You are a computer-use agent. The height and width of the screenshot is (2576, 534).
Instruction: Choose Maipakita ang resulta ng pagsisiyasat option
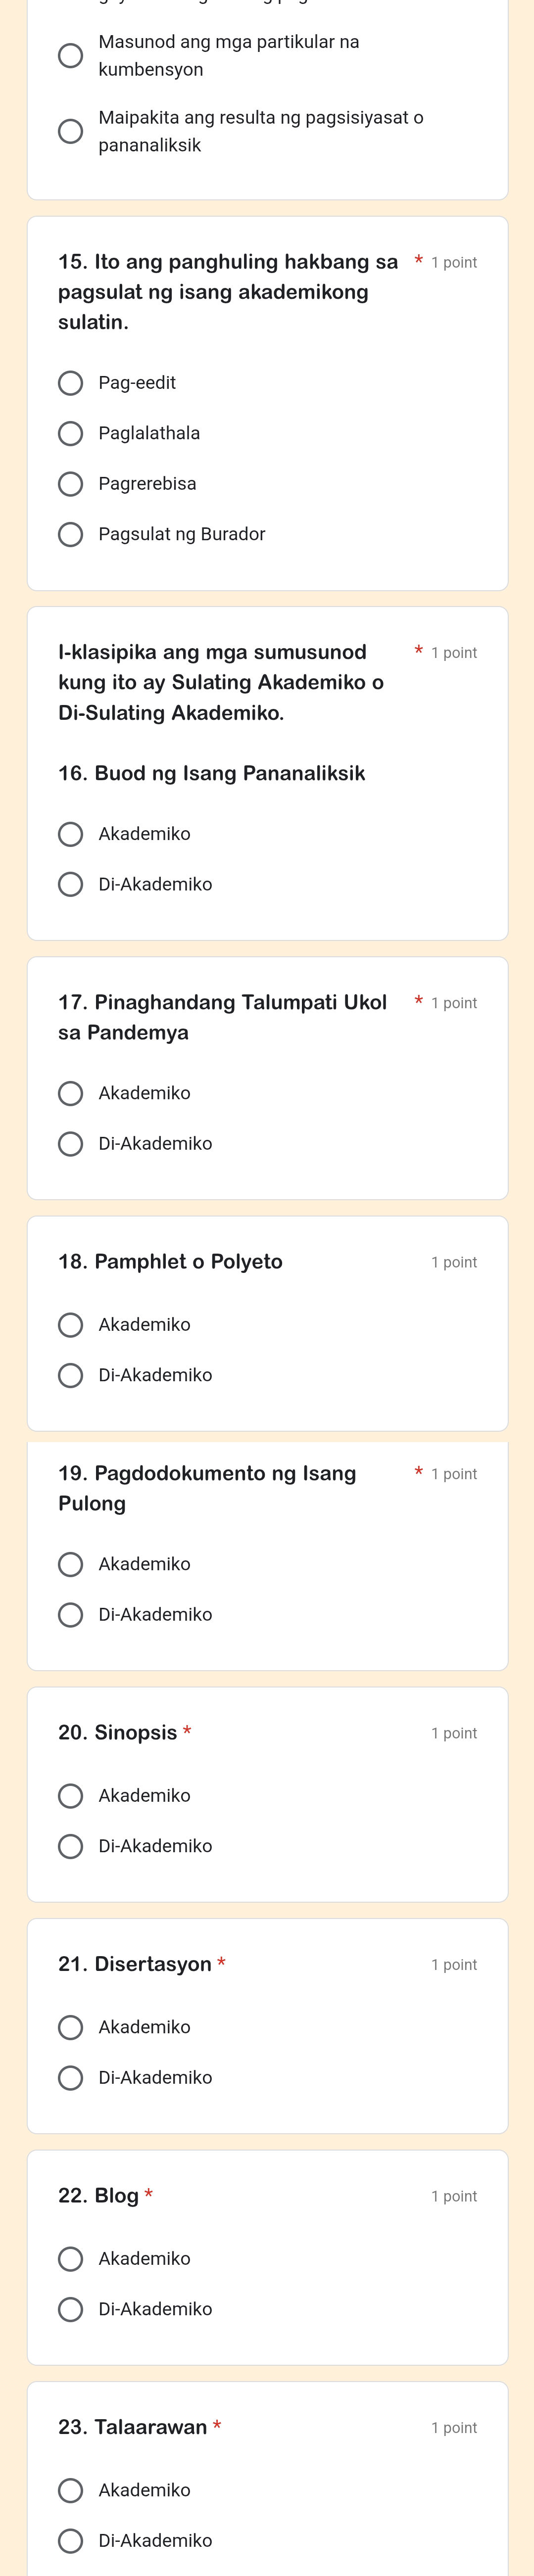(70, 131)
